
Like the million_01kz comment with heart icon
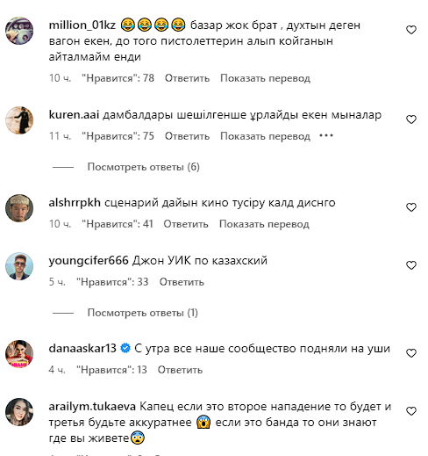click(411, 30)
